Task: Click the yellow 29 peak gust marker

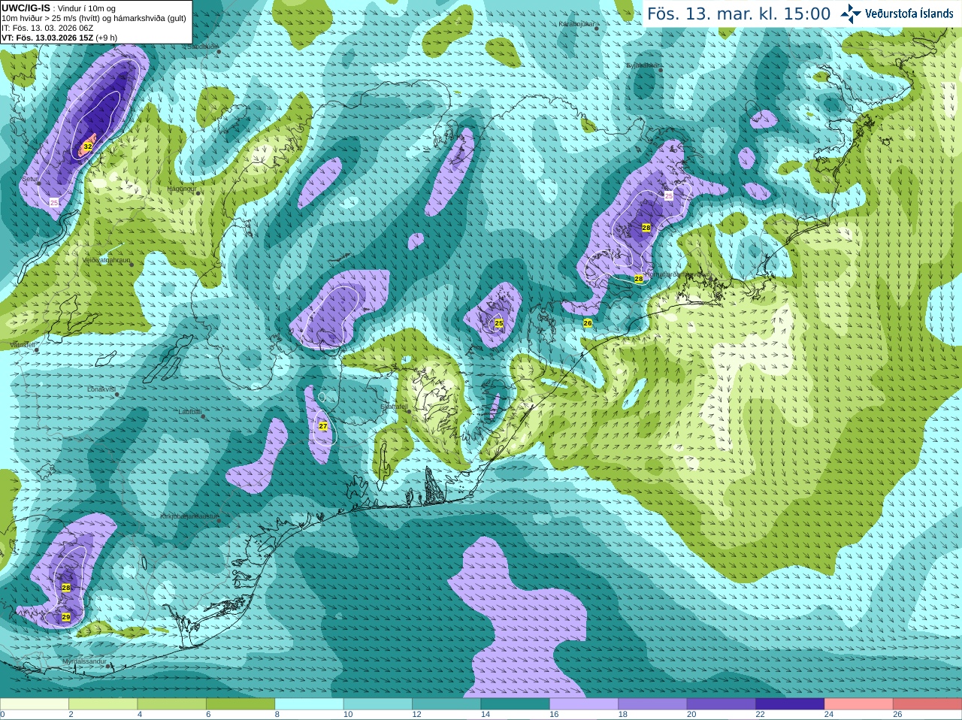Action: 66,617
